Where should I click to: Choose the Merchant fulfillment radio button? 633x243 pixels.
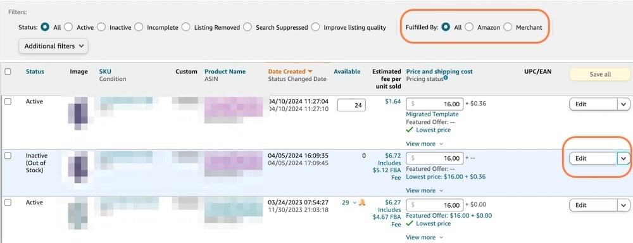[508, 27]
